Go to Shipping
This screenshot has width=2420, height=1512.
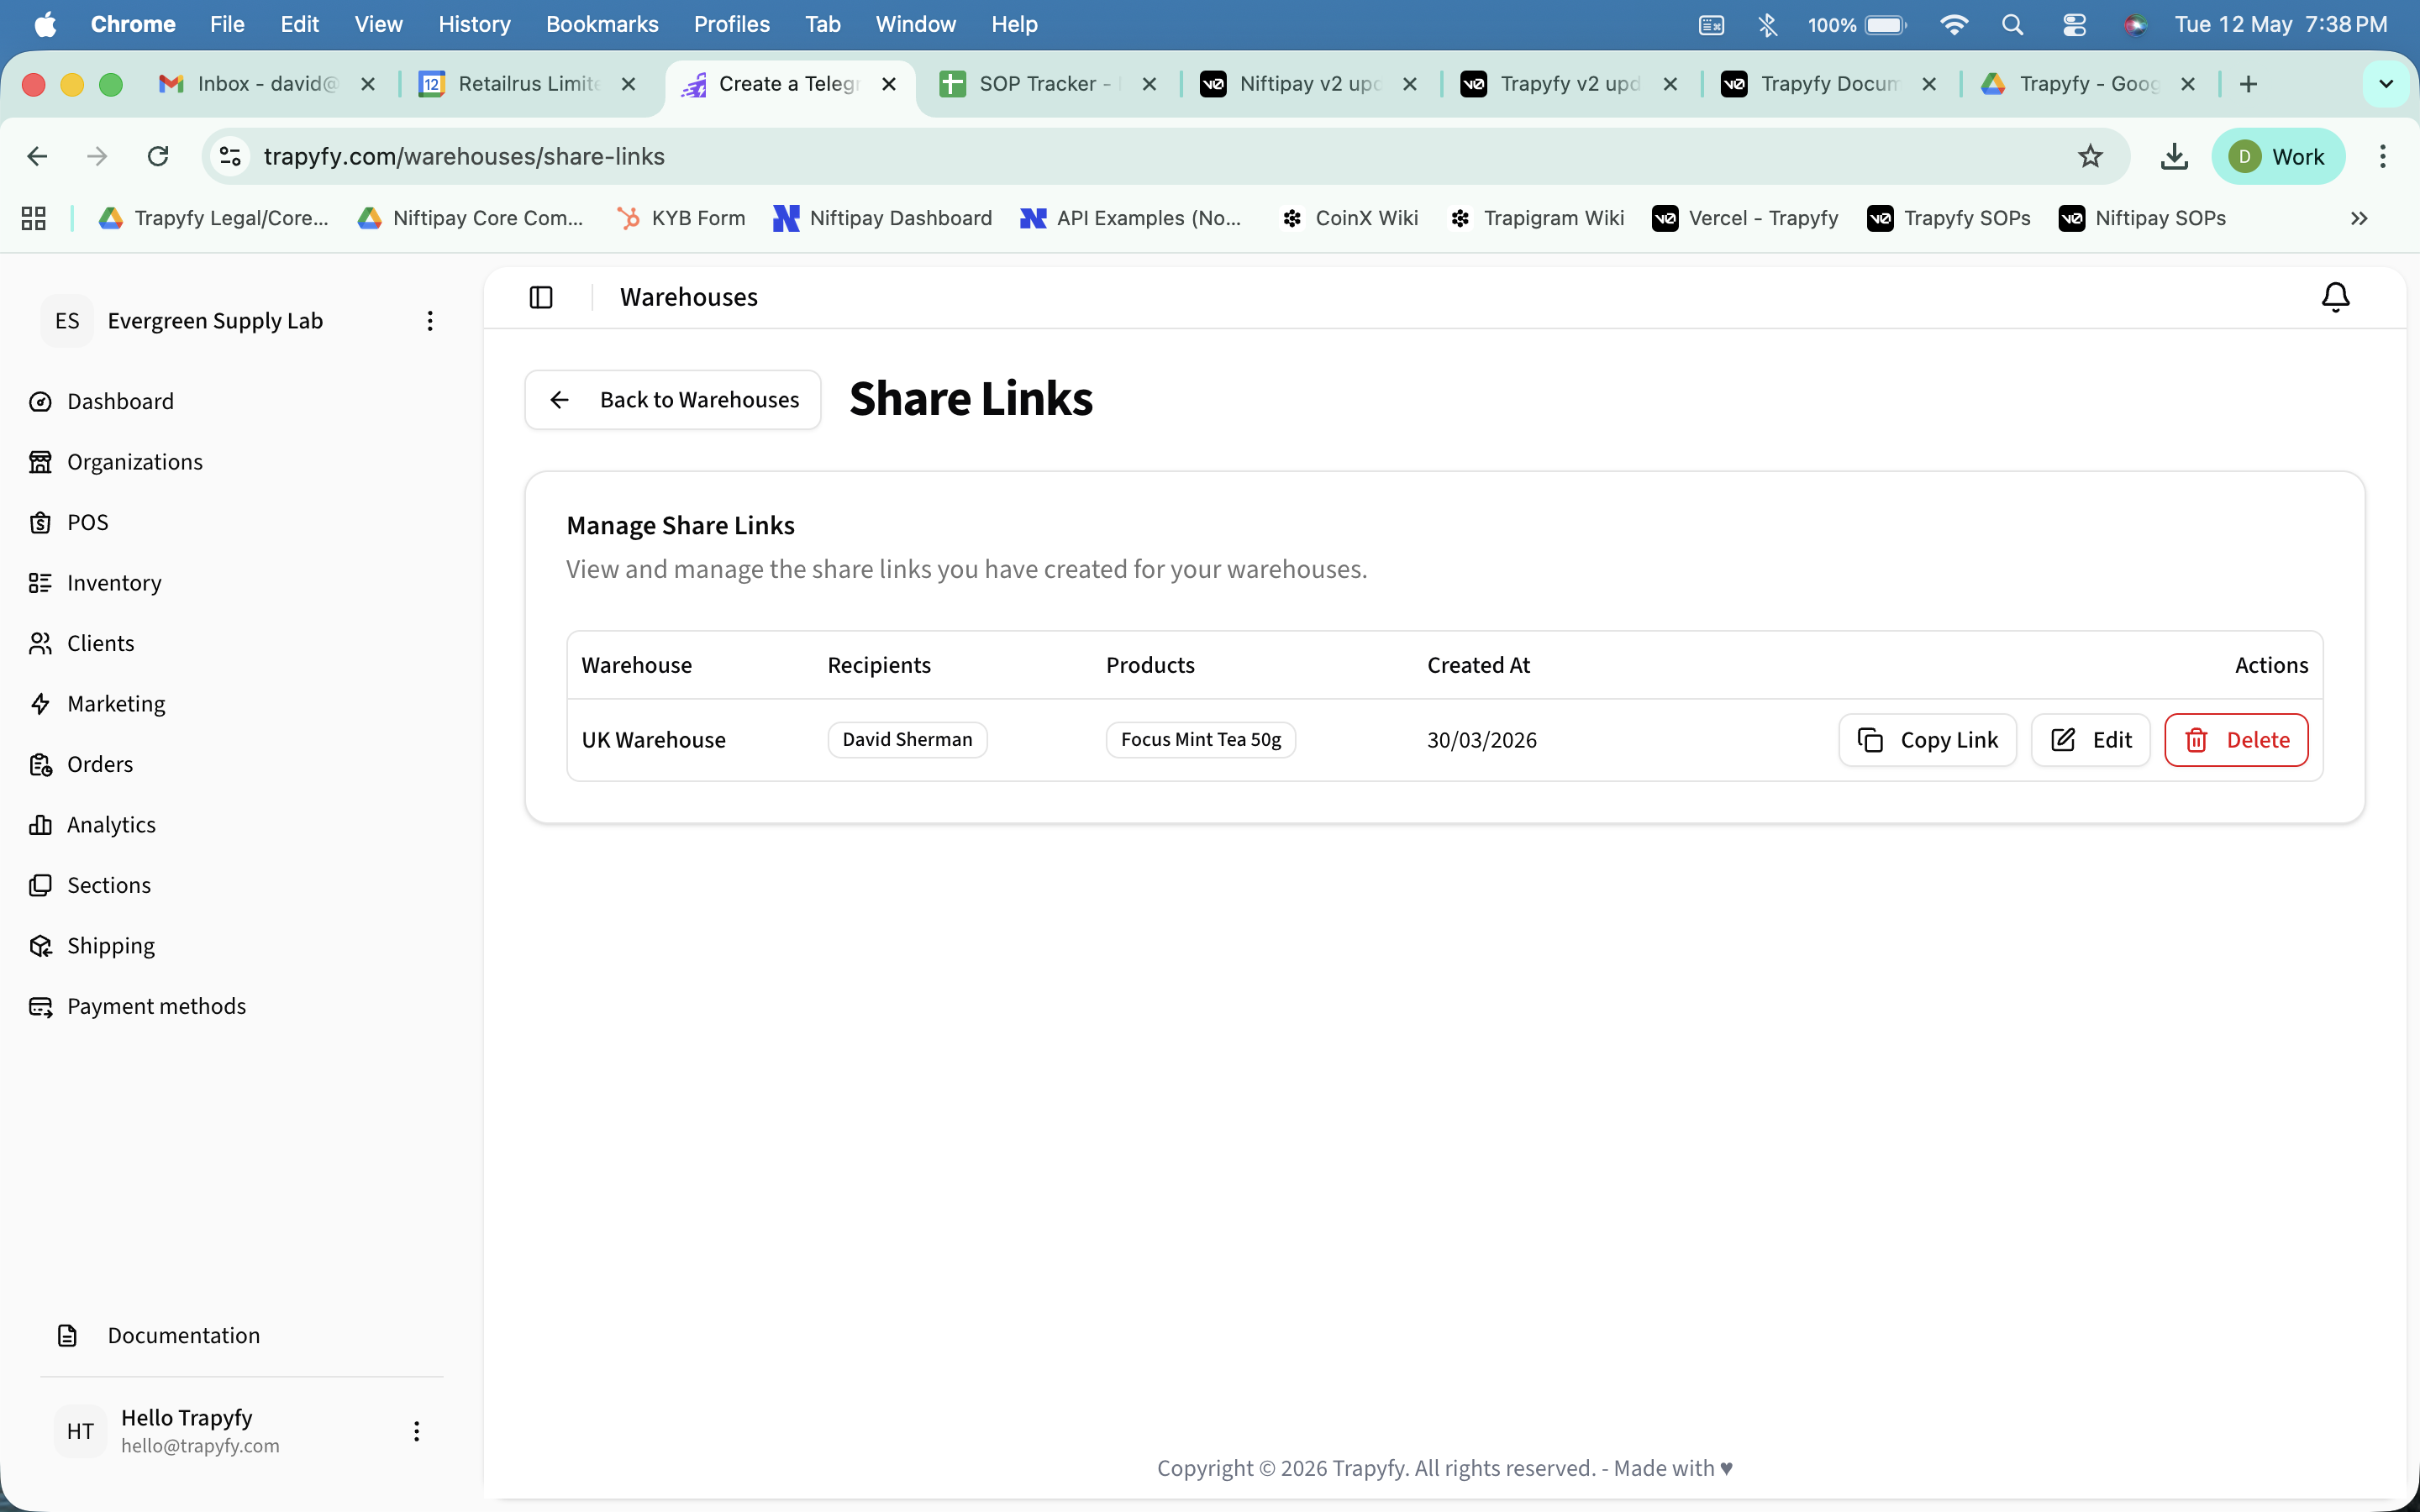[x=110, y=945]
